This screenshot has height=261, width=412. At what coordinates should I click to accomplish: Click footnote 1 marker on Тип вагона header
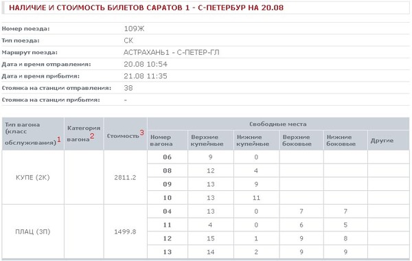click(x=59, y=139)
